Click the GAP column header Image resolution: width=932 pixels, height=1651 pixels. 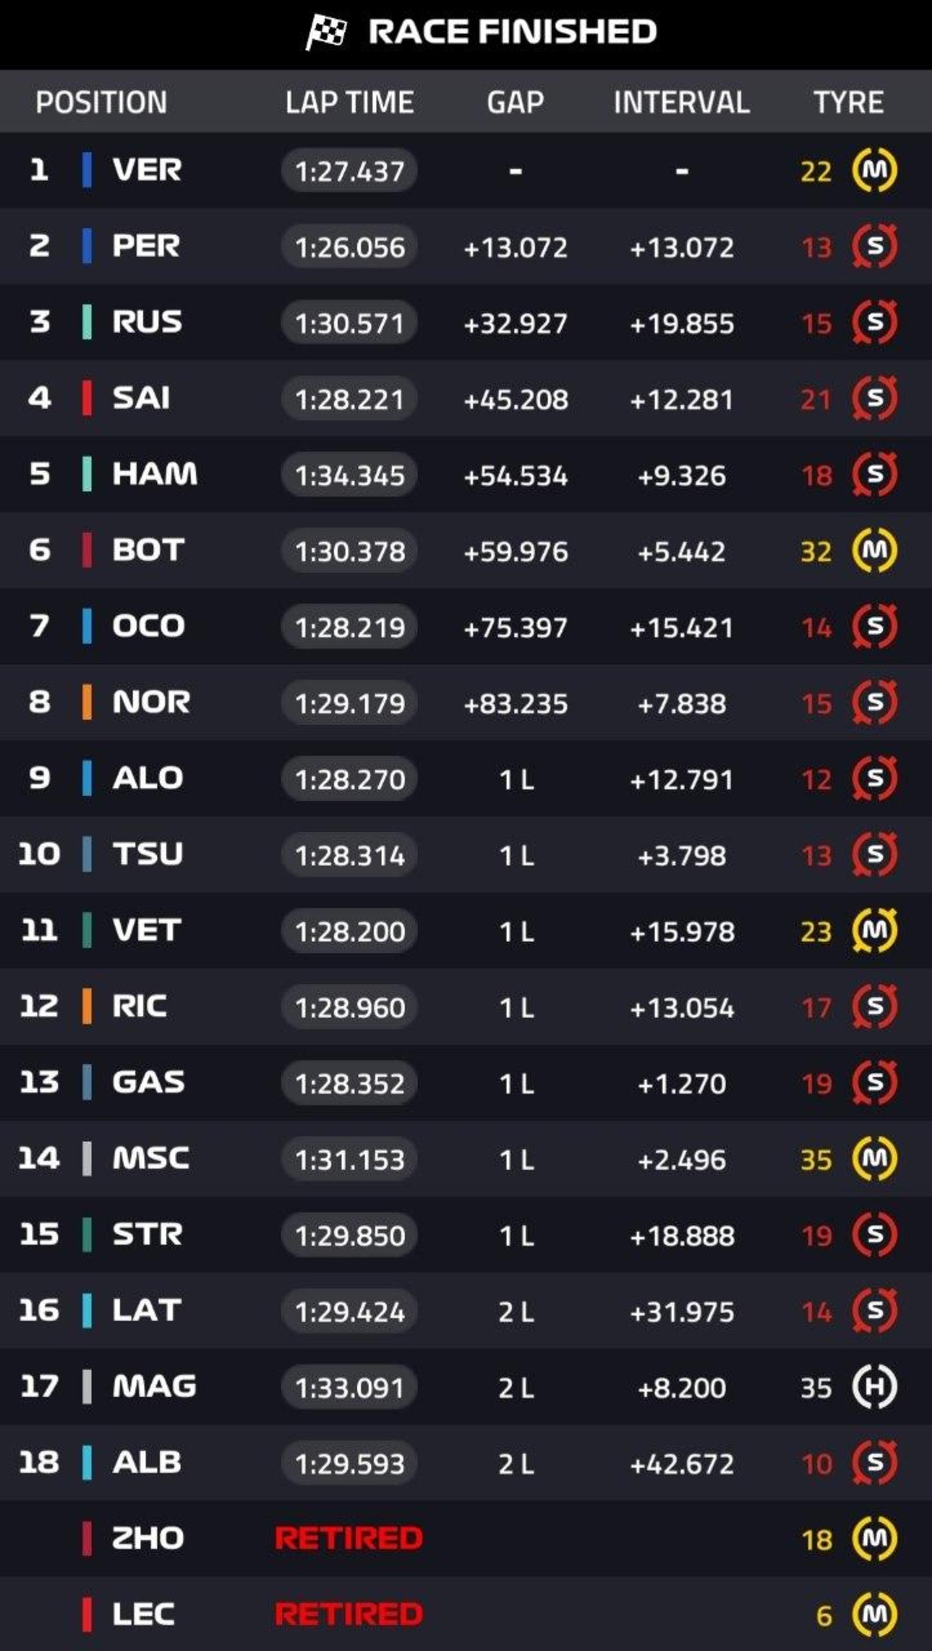pyautogui.click(x=515, y=102)
